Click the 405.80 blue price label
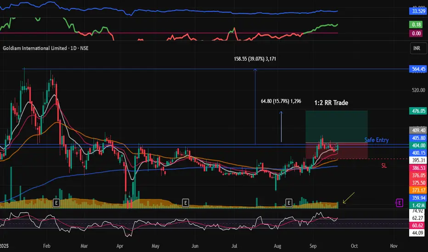This screenshot has height=252, width=428. pyautogui.click(x=418, y=138)
